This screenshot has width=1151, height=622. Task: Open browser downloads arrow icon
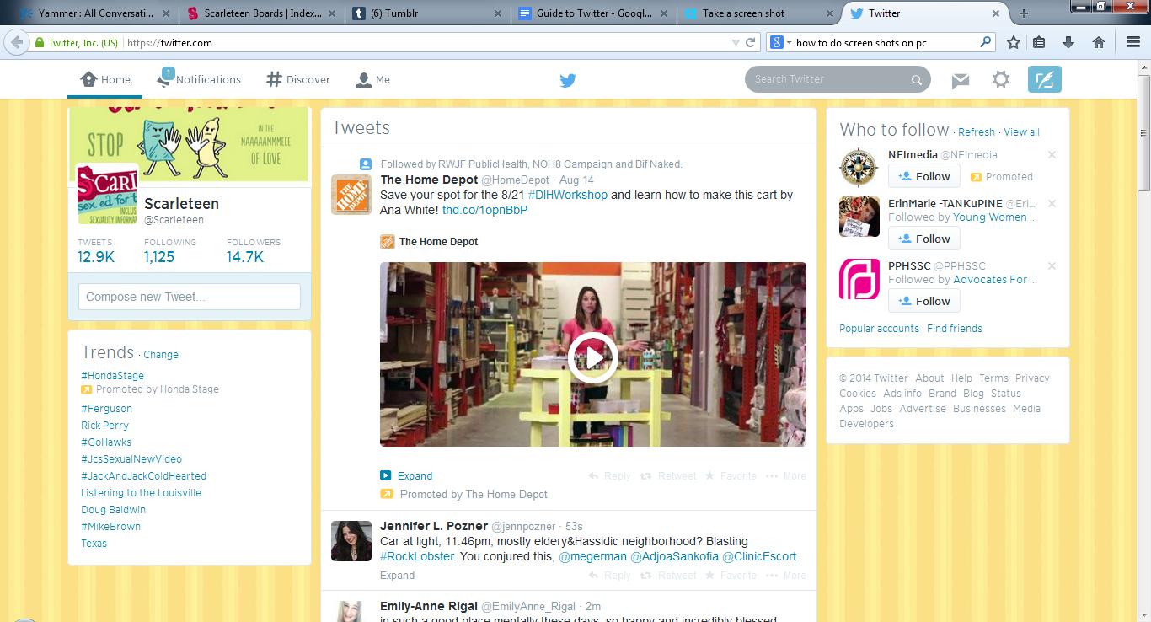[1068, 42]
